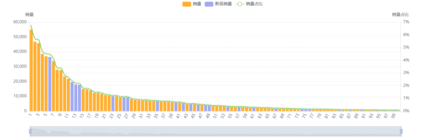Click the right handle of the zoom slider
The image size is (445, 139).
pyautogui.click(x=401, y=131)
